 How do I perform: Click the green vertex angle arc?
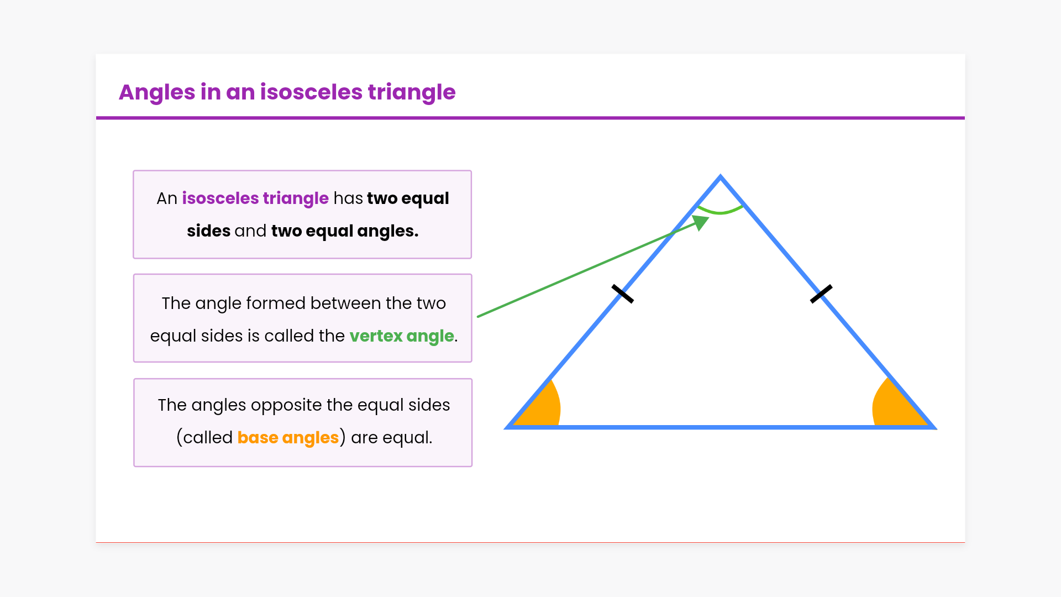point(720,211)
